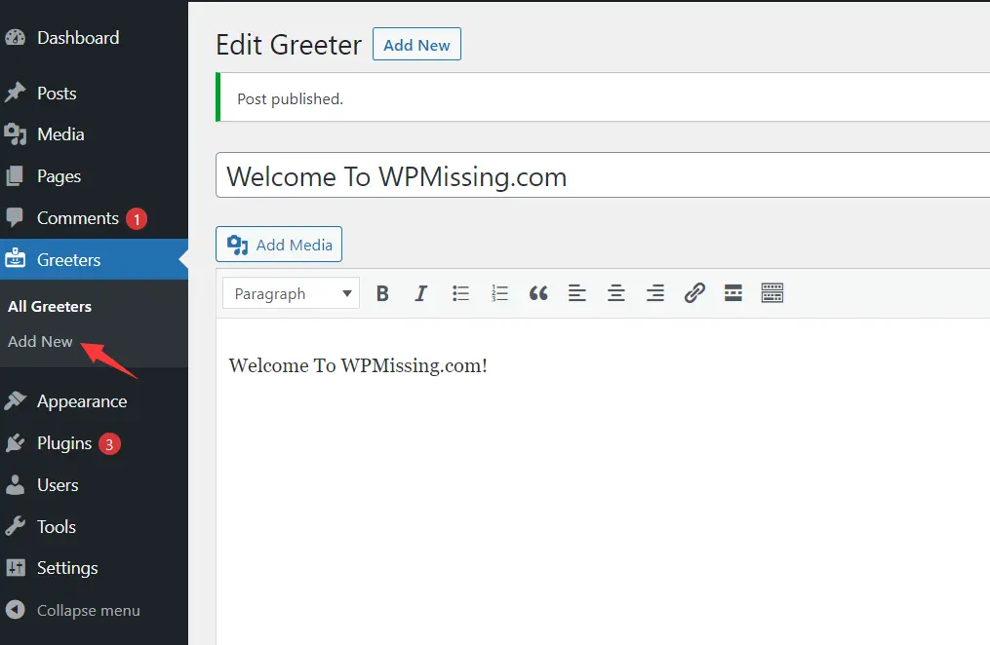The height and width of the screenshot is (645, 990).
Task: Insert a numbered list
Action: pos(499,293)
